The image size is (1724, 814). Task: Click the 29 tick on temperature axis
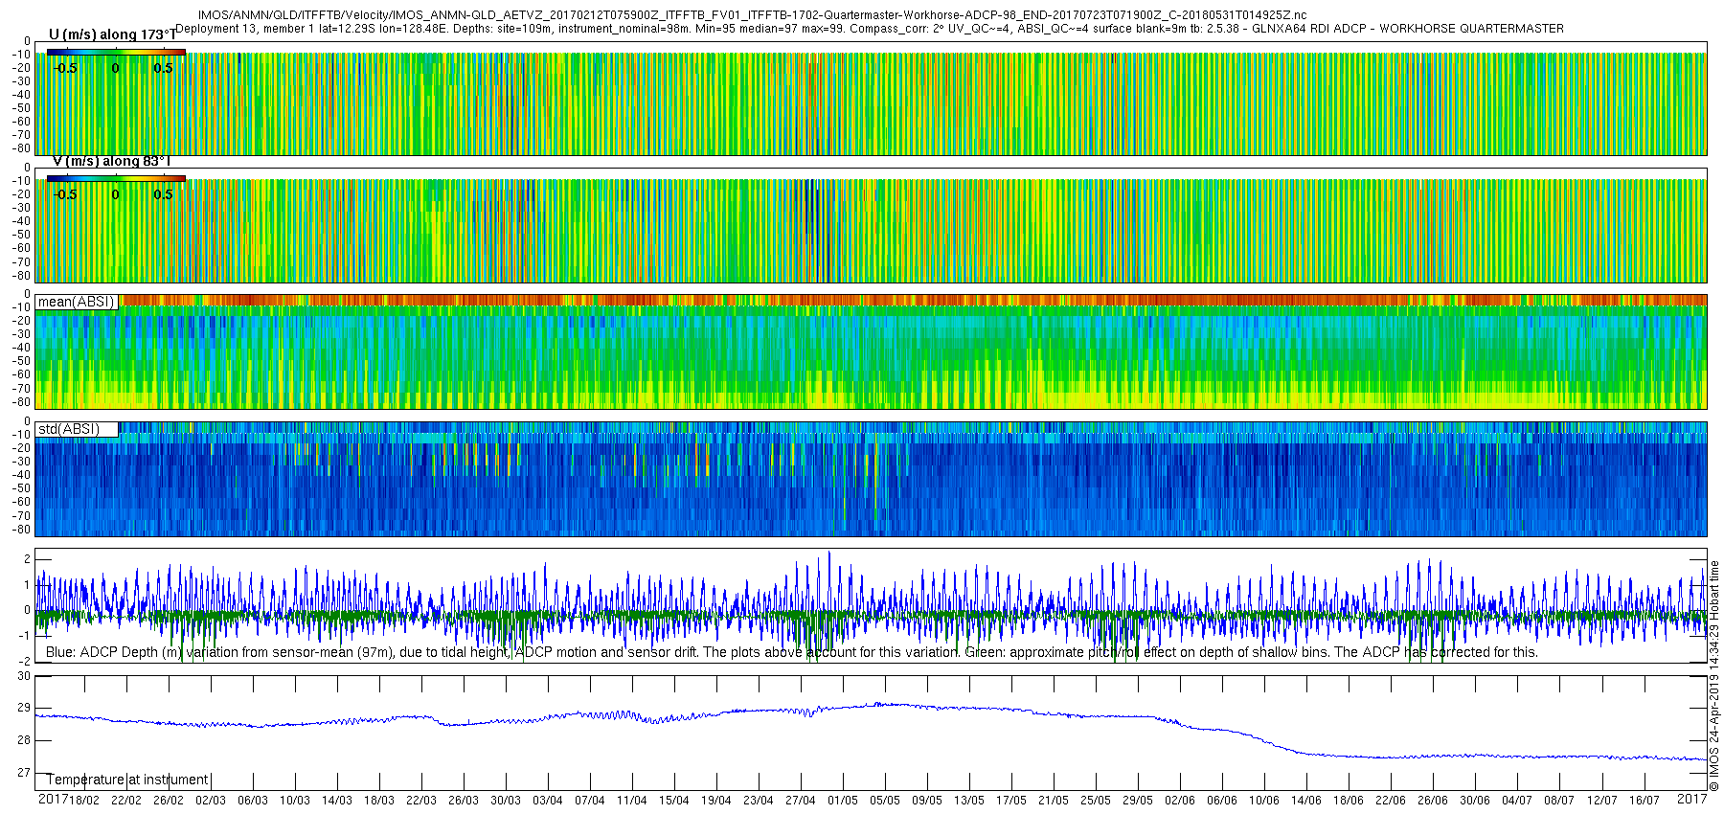25,708
